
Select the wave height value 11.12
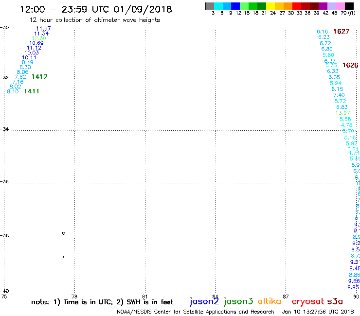pyautogui.click(x=34, y=48)
